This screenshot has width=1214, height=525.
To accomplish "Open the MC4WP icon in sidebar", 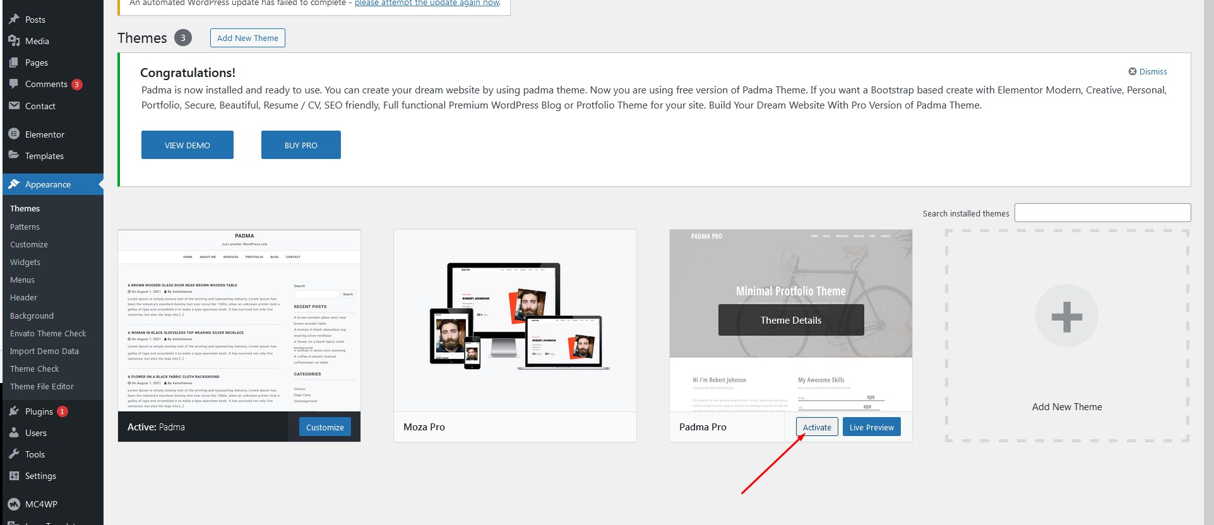I will point(14,504).
